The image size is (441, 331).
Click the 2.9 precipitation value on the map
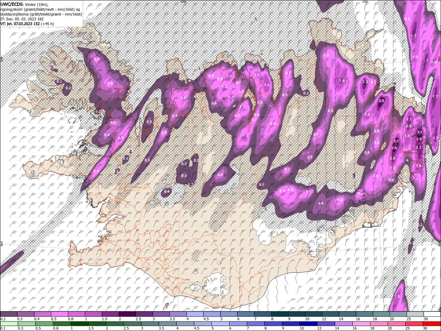coord(394,148)
